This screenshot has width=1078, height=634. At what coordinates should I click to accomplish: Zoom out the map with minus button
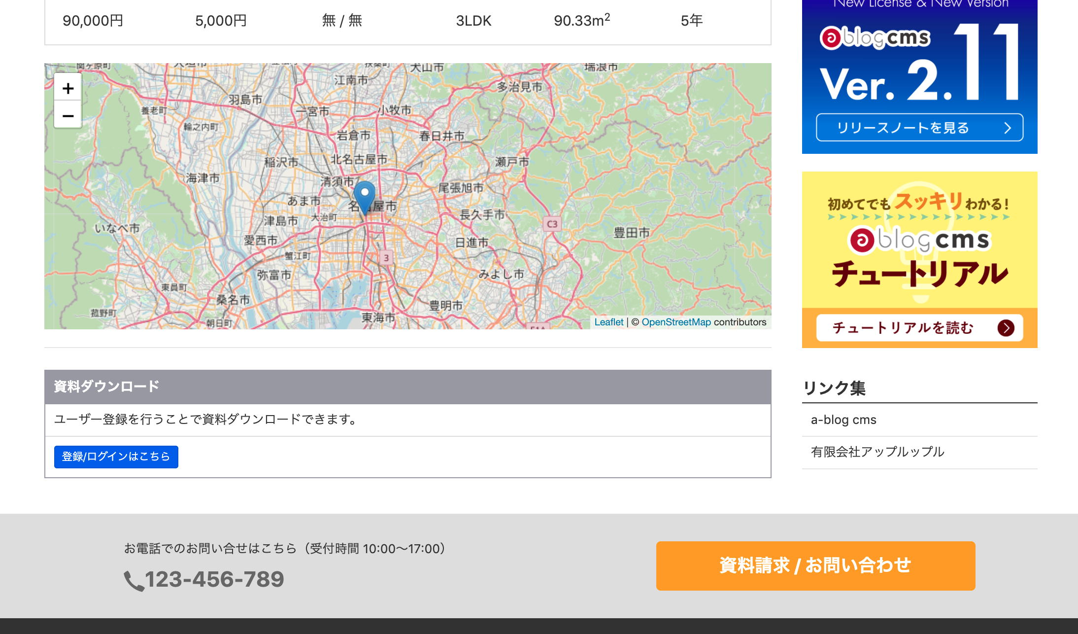68,115
